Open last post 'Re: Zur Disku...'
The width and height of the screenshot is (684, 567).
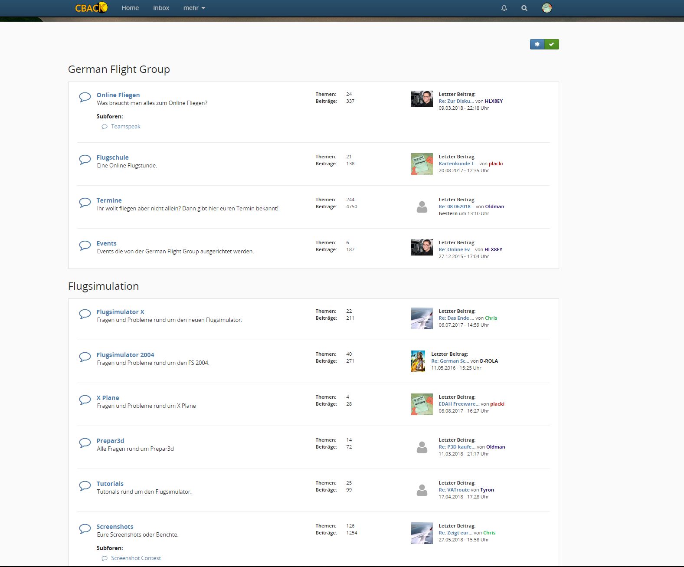coord(456,101)
